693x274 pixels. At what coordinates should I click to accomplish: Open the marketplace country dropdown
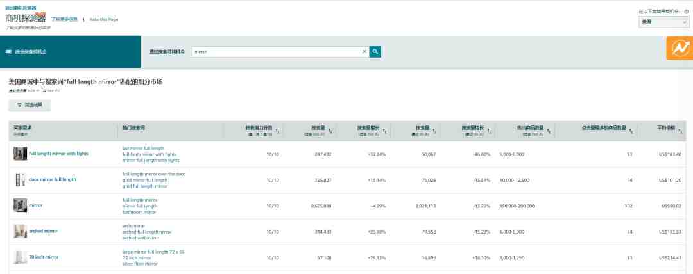[x=664, y=22]
